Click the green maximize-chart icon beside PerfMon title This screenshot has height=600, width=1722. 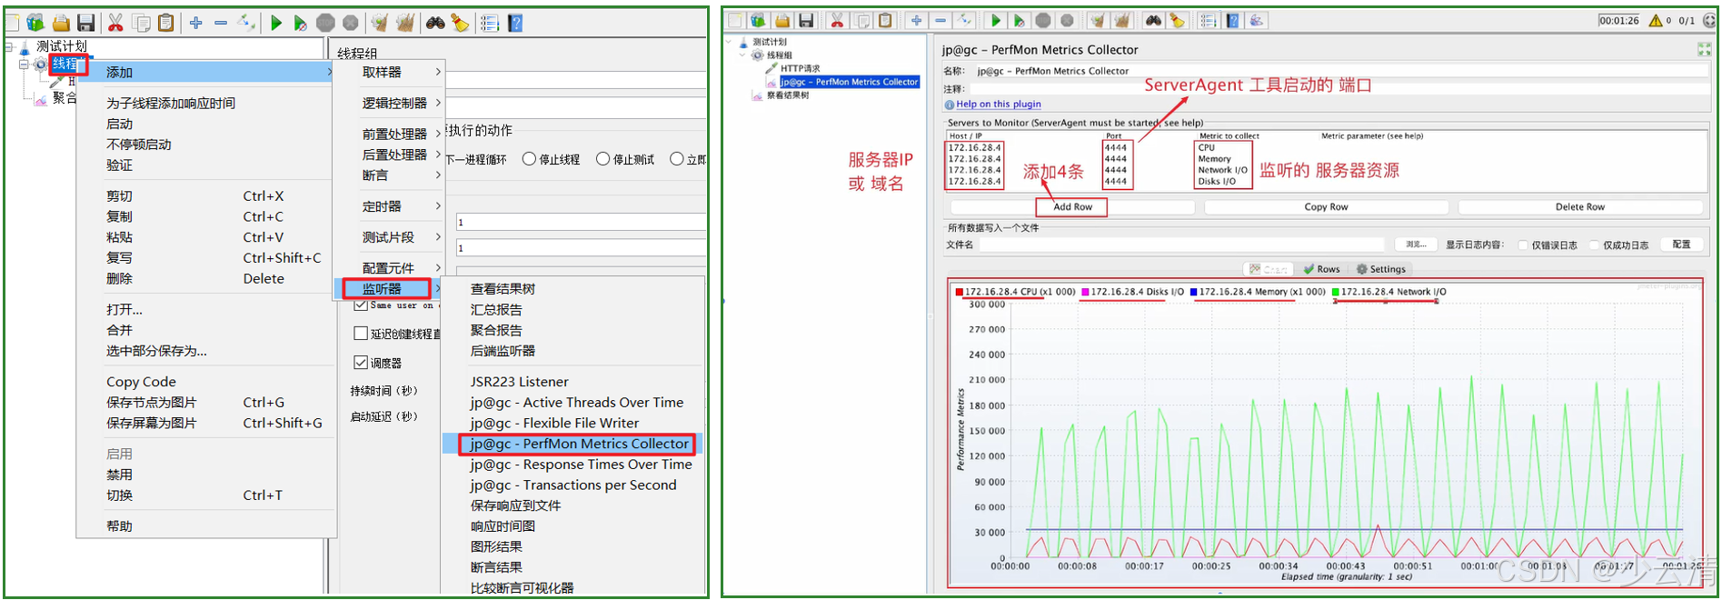coord(1704,49)
